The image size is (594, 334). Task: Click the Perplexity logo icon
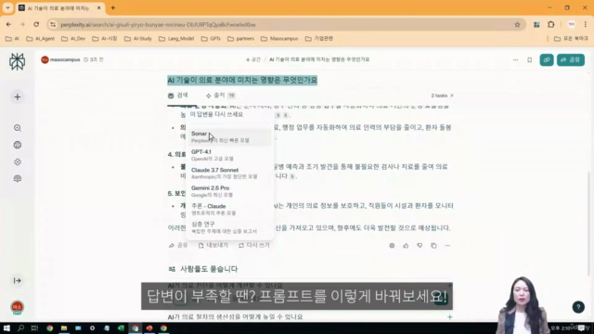[17, 61]
